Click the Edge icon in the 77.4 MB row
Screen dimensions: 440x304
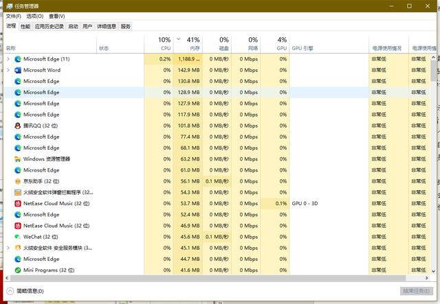[18, 137]
